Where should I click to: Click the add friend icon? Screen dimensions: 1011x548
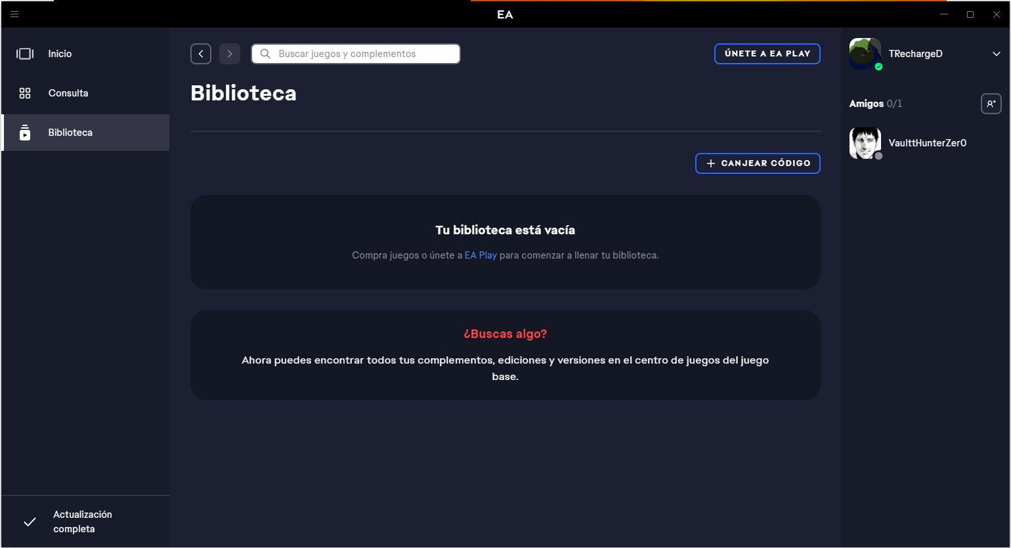coord(991,104)
